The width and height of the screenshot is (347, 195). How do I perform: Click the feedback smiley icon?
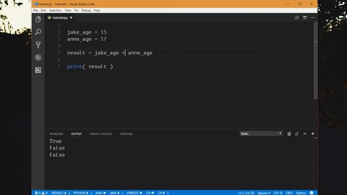coord(312,193)
